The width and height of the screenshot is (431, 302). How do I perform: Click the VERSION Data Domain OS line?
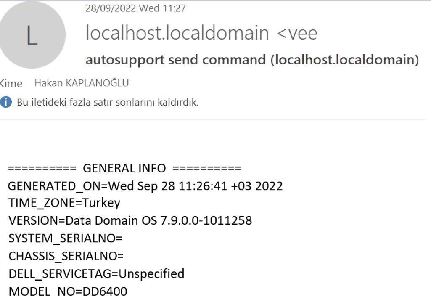pyautogui.click(x=130, y=220)
